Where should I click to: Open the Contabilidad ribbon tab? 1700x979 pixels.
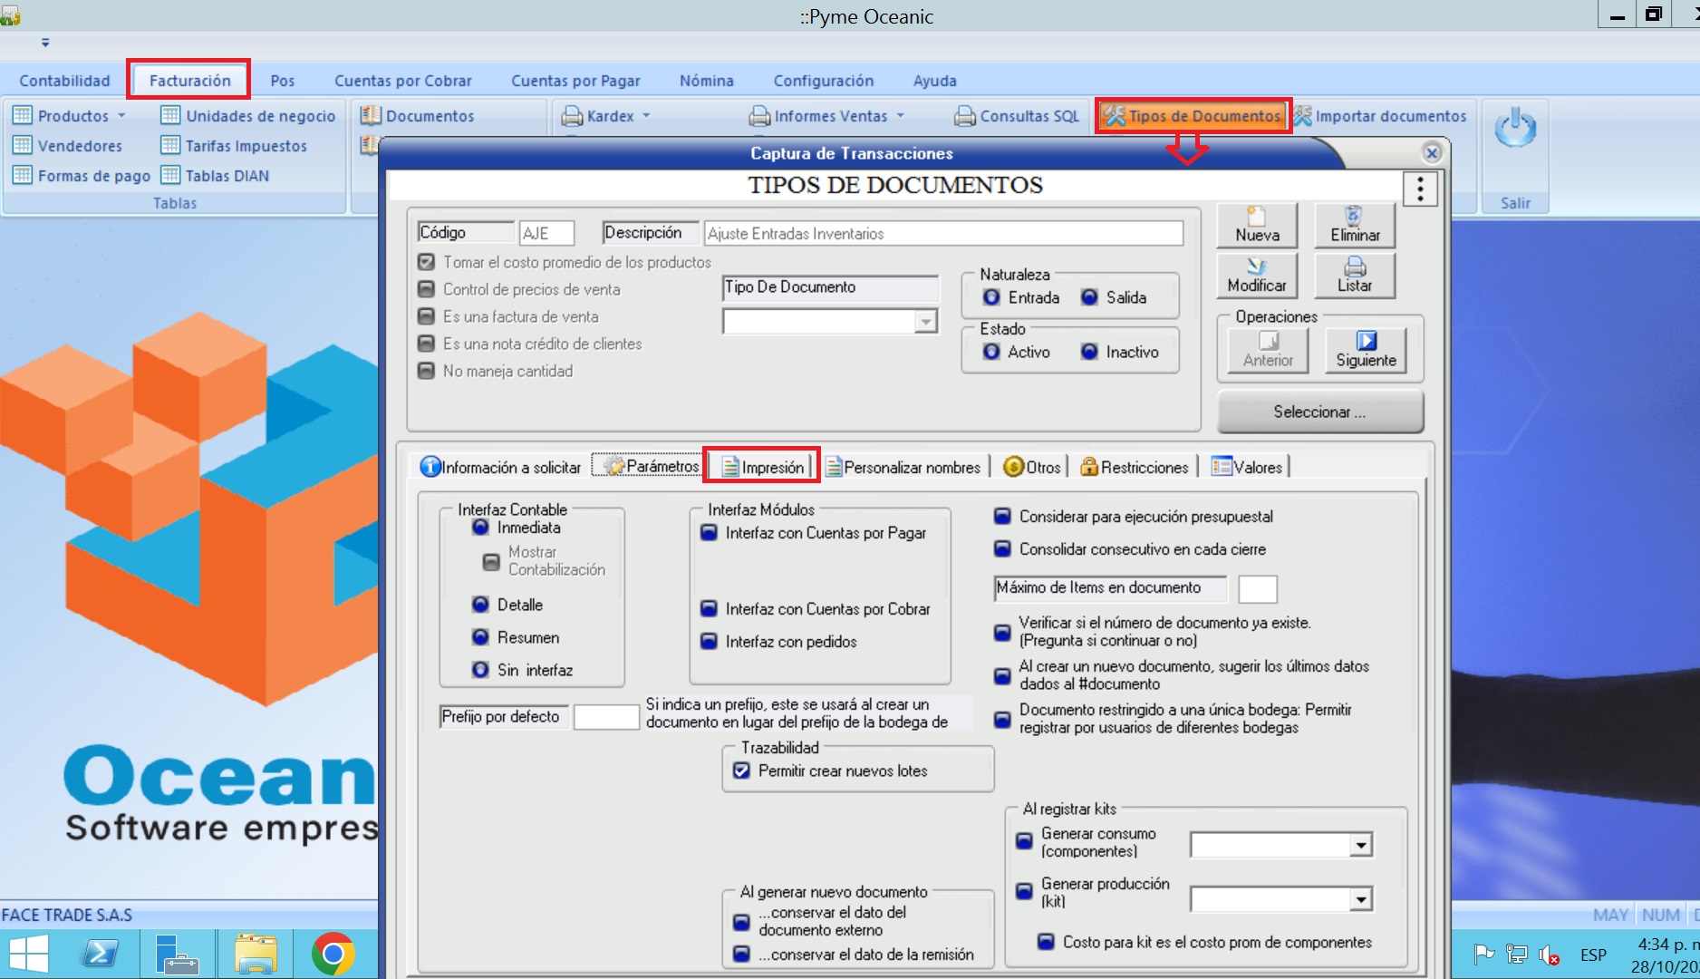[64, 81]
